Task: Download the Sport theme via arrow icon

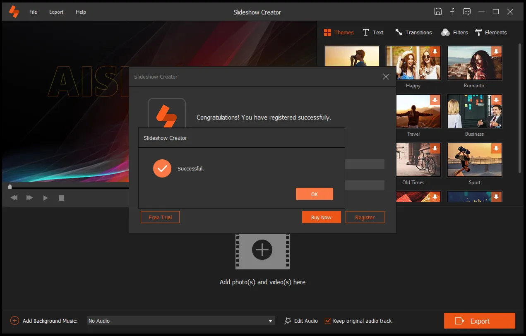Action: [x=497, y=148]
